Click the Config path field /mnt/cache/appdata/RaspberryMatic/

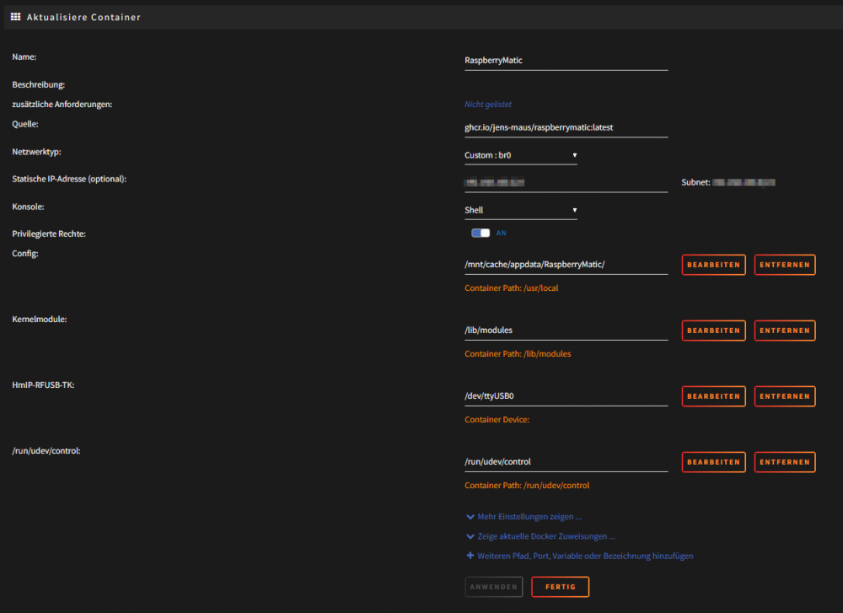[566, 265]
